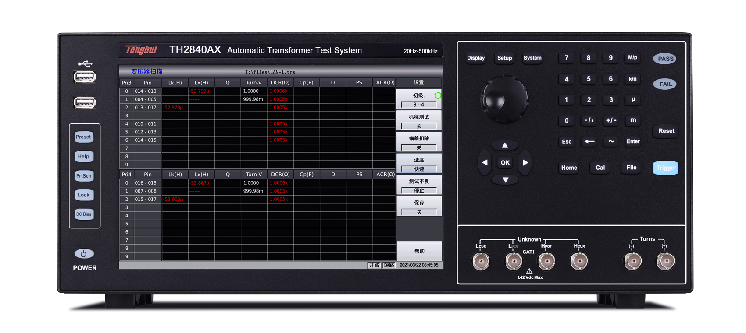Open the System menu key

coord(532,58)
